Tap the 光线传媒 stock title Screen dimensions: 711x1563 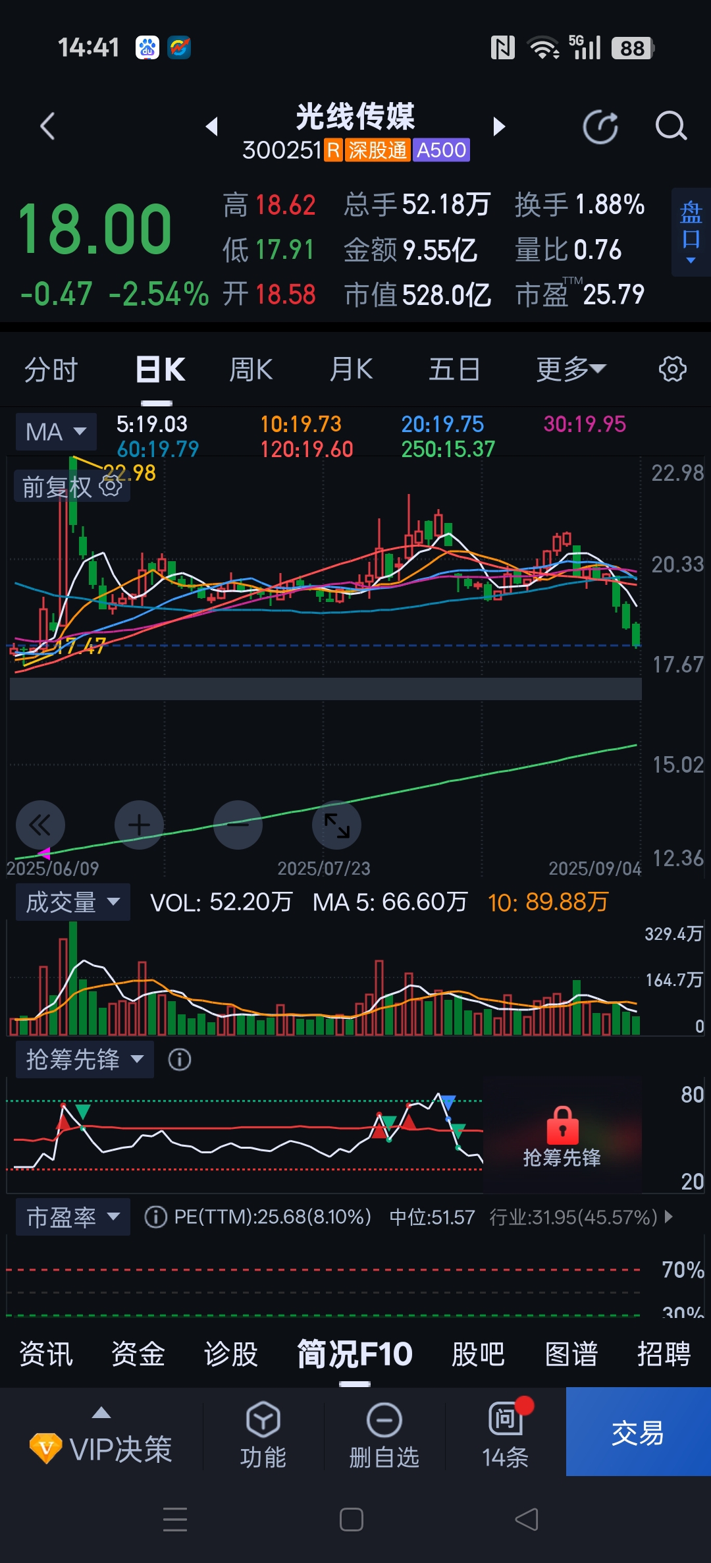[x=355, y=117]
